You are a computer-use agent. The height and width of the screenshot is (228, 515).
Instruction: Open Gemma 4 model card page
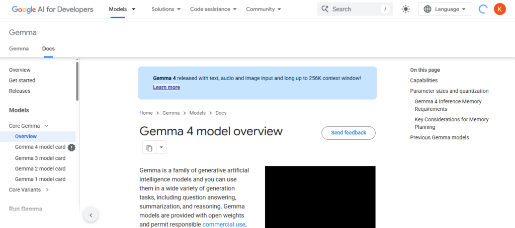[40, 147]
